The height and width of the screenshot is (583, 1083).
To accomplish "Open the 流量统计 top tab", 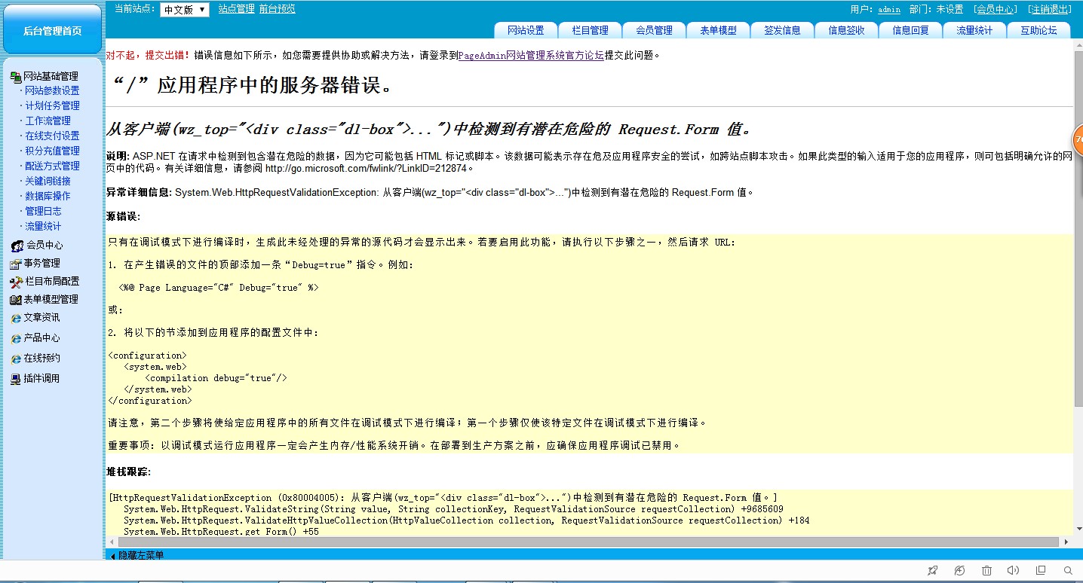I will coord(974,31).
